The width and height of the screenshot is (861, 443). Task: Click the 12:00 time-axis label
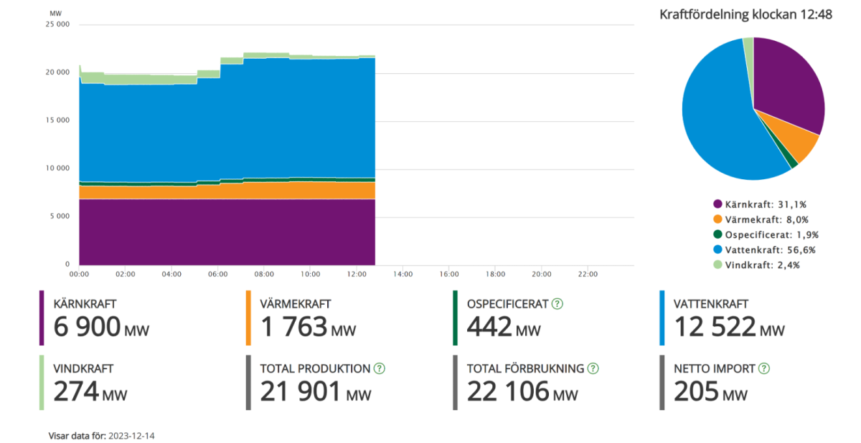(357, 274)
